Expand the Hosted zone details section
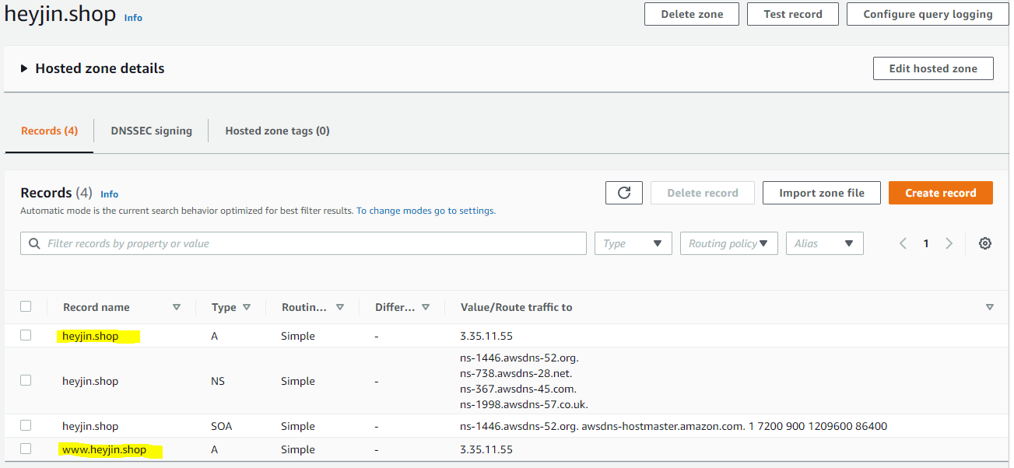Image resolution: width=1014 pixels, height=468 pixels. (24, 68)
